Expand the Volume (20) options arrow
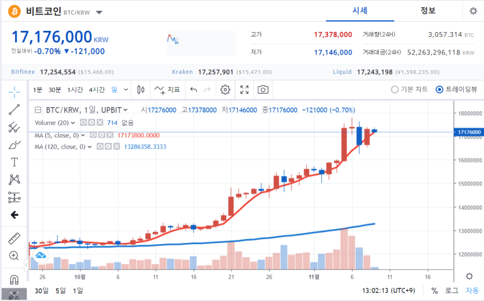 (x=73, y=123)
